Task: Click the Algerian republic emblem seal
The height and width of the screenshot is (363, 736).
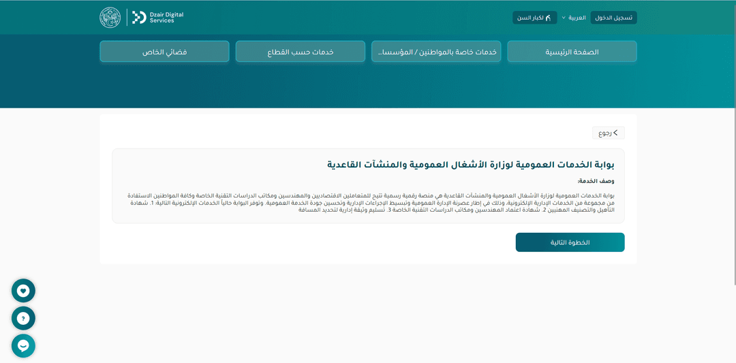Action: pos(110,17)
